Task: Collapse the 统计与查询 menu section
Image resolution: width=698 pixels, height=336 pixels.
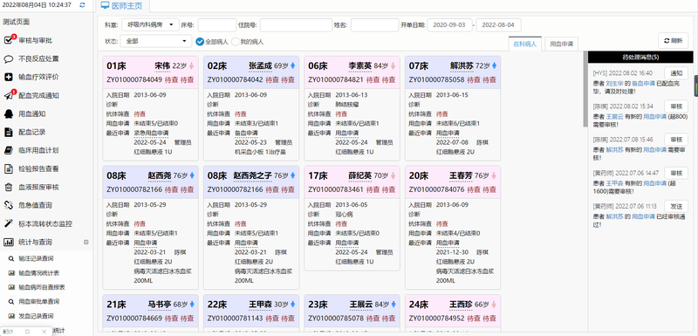Action: click(86, 242)
